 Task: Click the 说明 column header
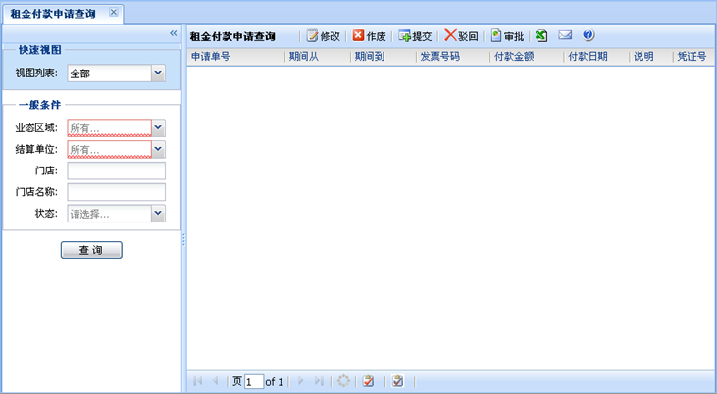[x=651, y=57]
